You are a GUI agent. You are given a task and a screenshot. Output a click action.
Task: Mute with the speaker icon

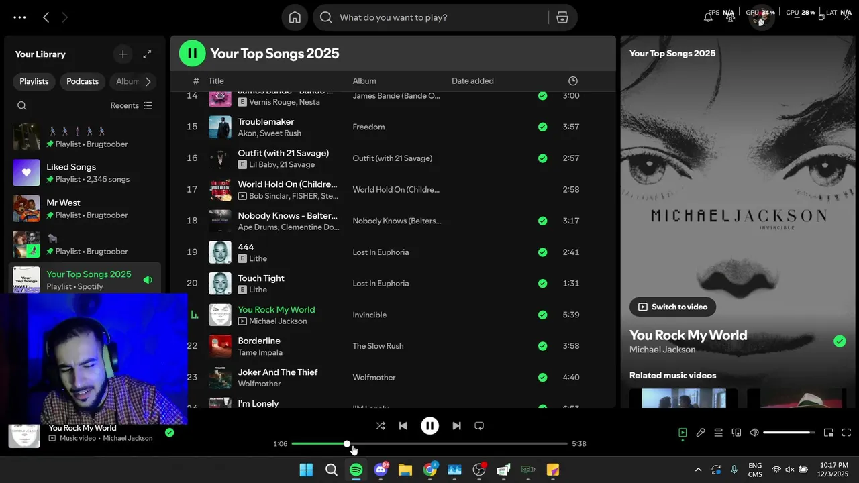754,433
